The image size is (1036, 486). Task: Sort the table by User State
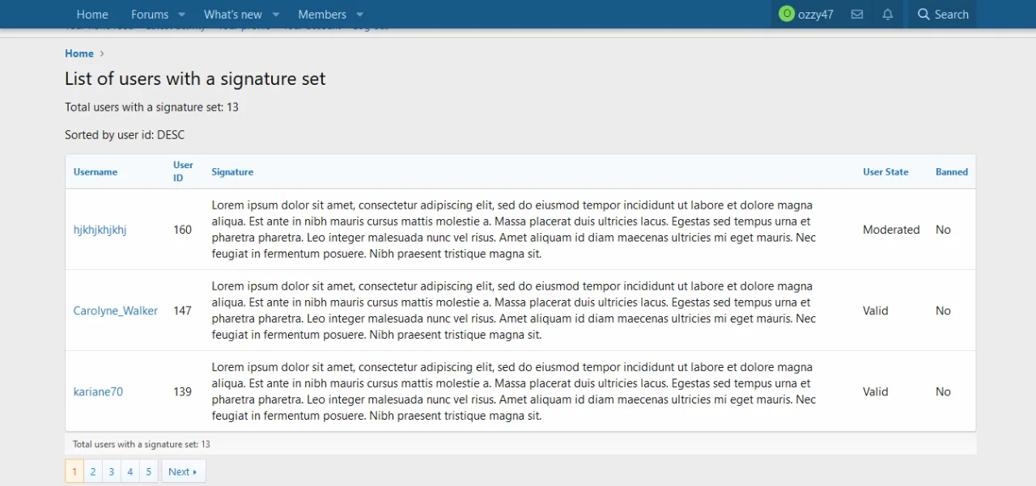coord(885,171)
